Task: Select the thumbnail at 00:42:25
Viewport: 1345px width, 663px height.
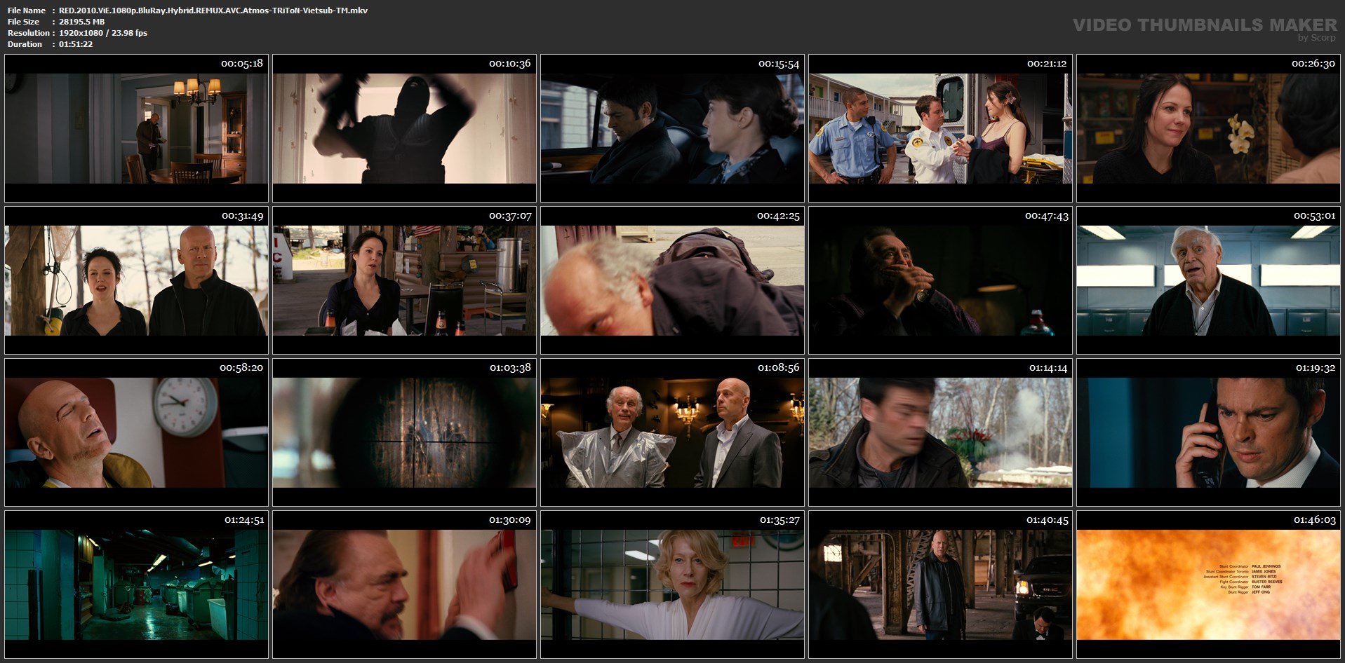Action: click(672, 280)
